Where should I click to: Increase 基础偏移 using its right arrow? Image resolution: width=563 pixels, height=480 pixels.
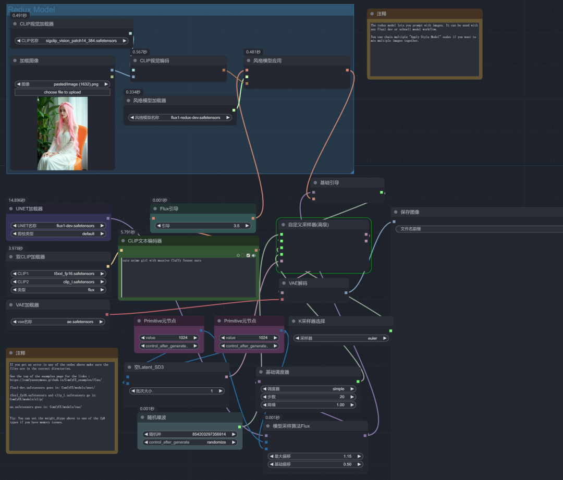359,464
